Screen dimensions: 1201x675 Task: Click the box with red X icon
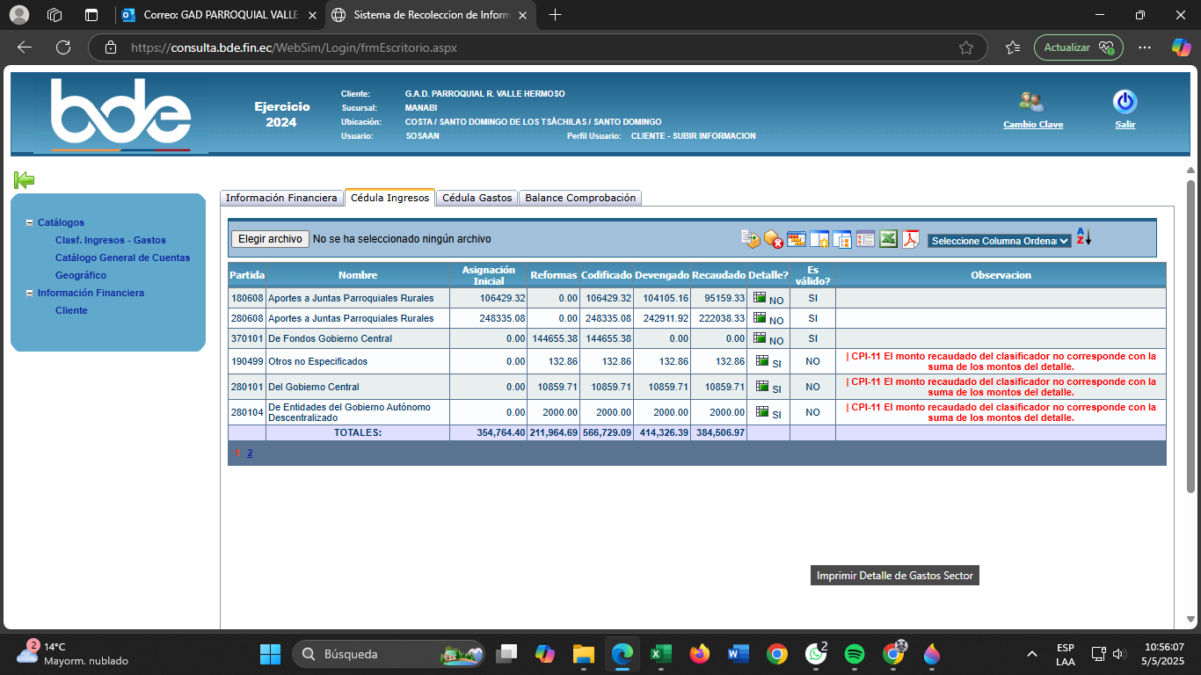(x=773, y=239)
